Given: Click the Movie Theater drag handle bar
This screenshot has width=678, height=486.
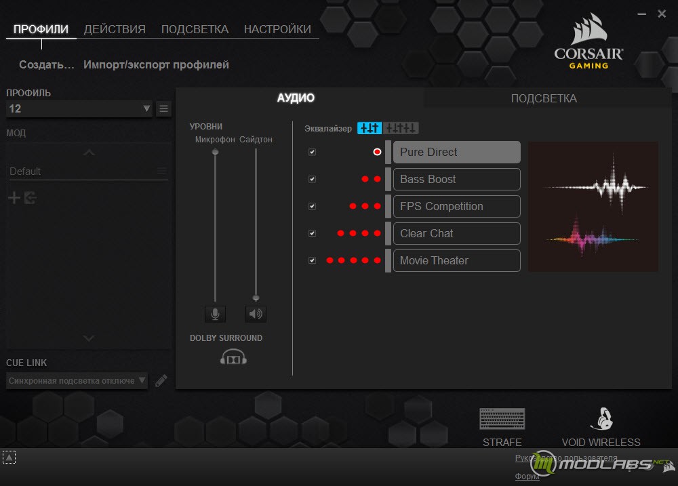Looking at the screenshot, I should (x=388, y=260).
